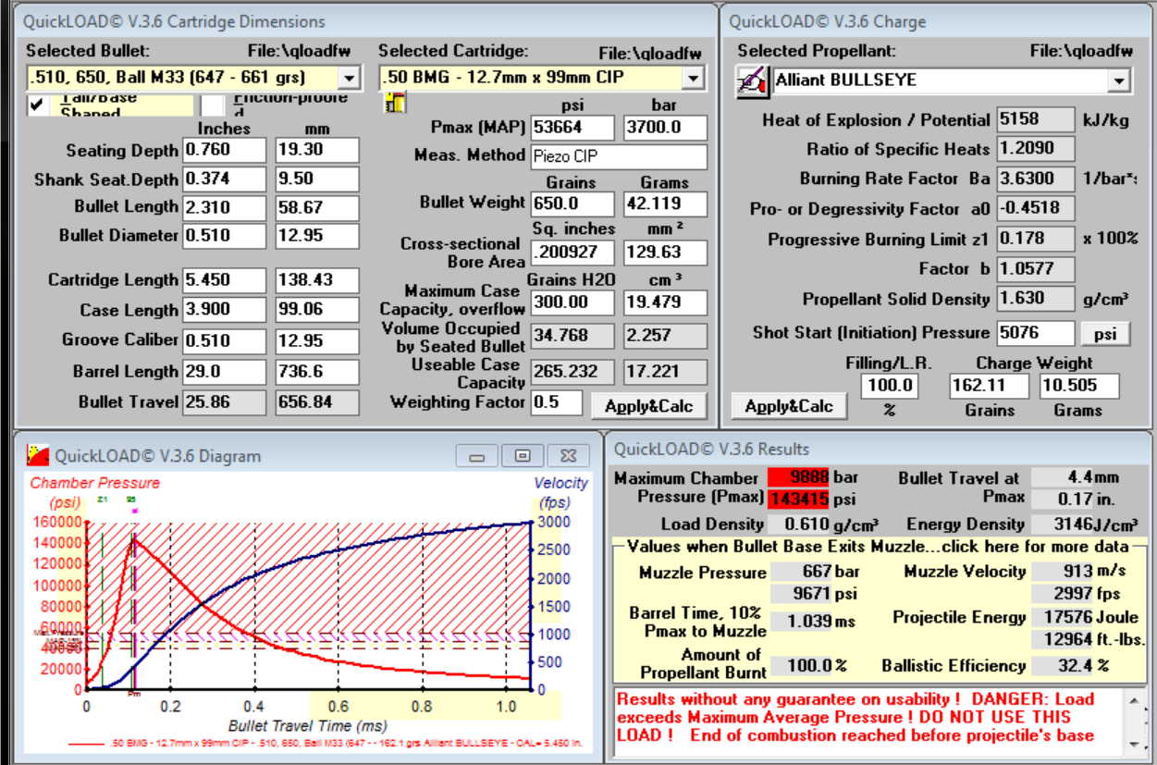Click the Meas. Method field Piezo CIP
The height and width of the screenshot is (765, 1157).
click(x=619, y=157)
